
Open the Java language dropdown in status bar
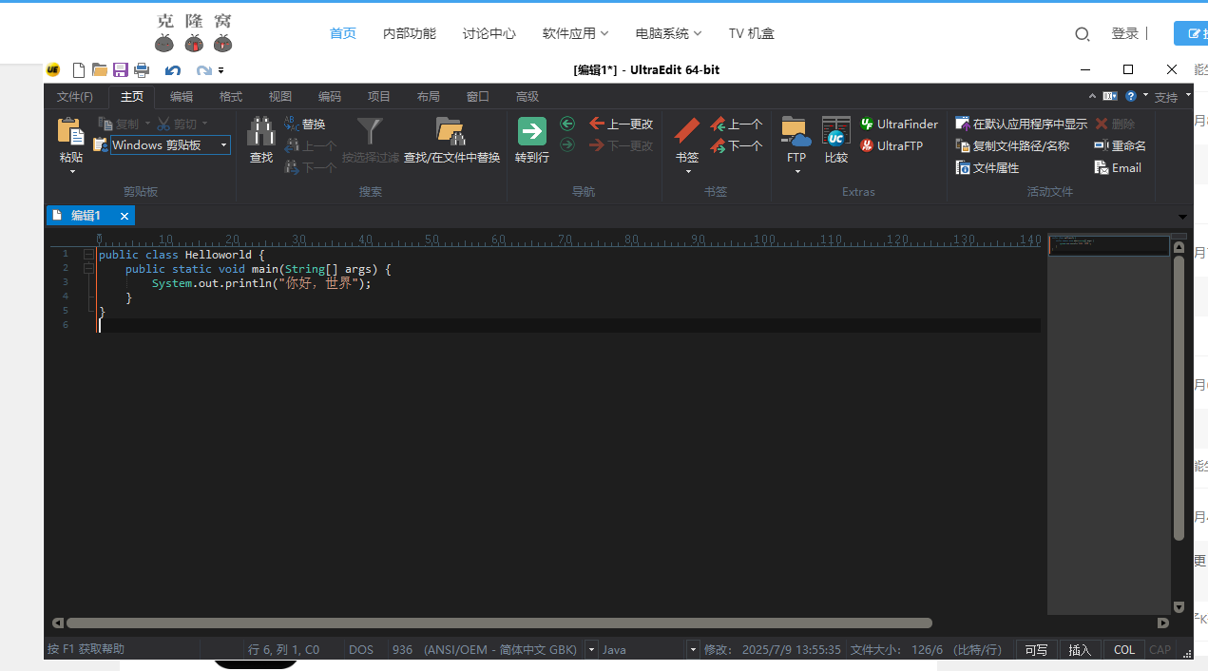(x=693, y=650)
